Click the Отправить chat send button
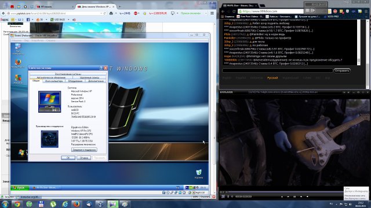The height and width of the screenshot is (208, 371). [342, 70]
